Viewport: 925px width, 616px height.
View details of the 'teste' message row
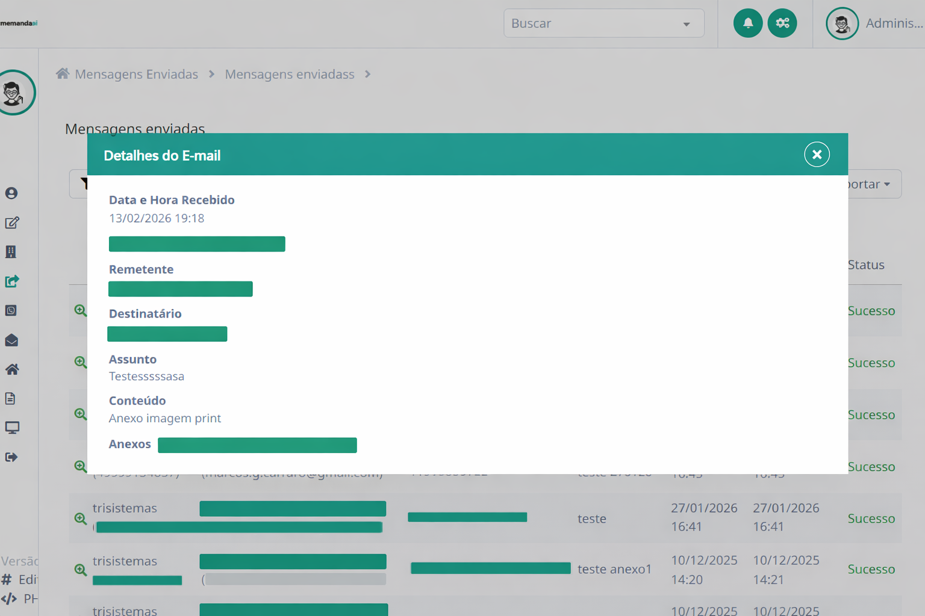pyautogui.click(x=80, y=519)
